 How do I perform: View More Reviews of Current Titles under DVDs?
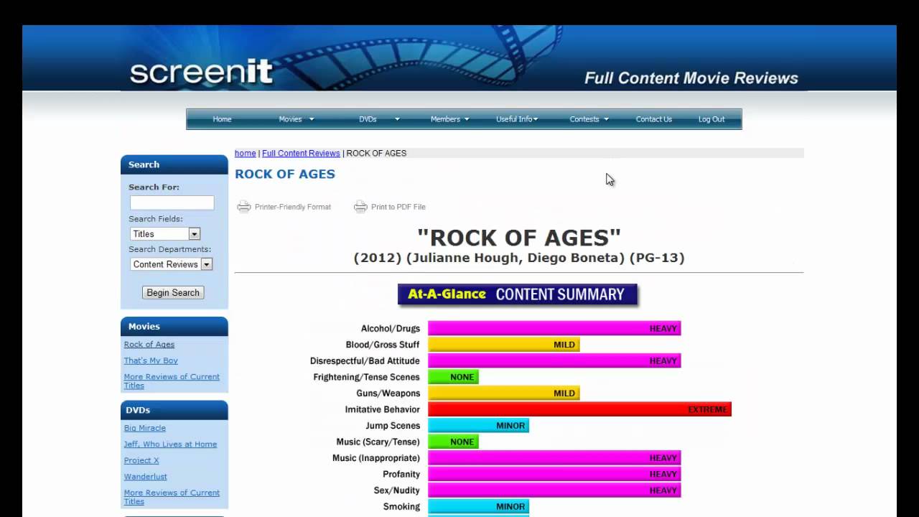point(172,497)
